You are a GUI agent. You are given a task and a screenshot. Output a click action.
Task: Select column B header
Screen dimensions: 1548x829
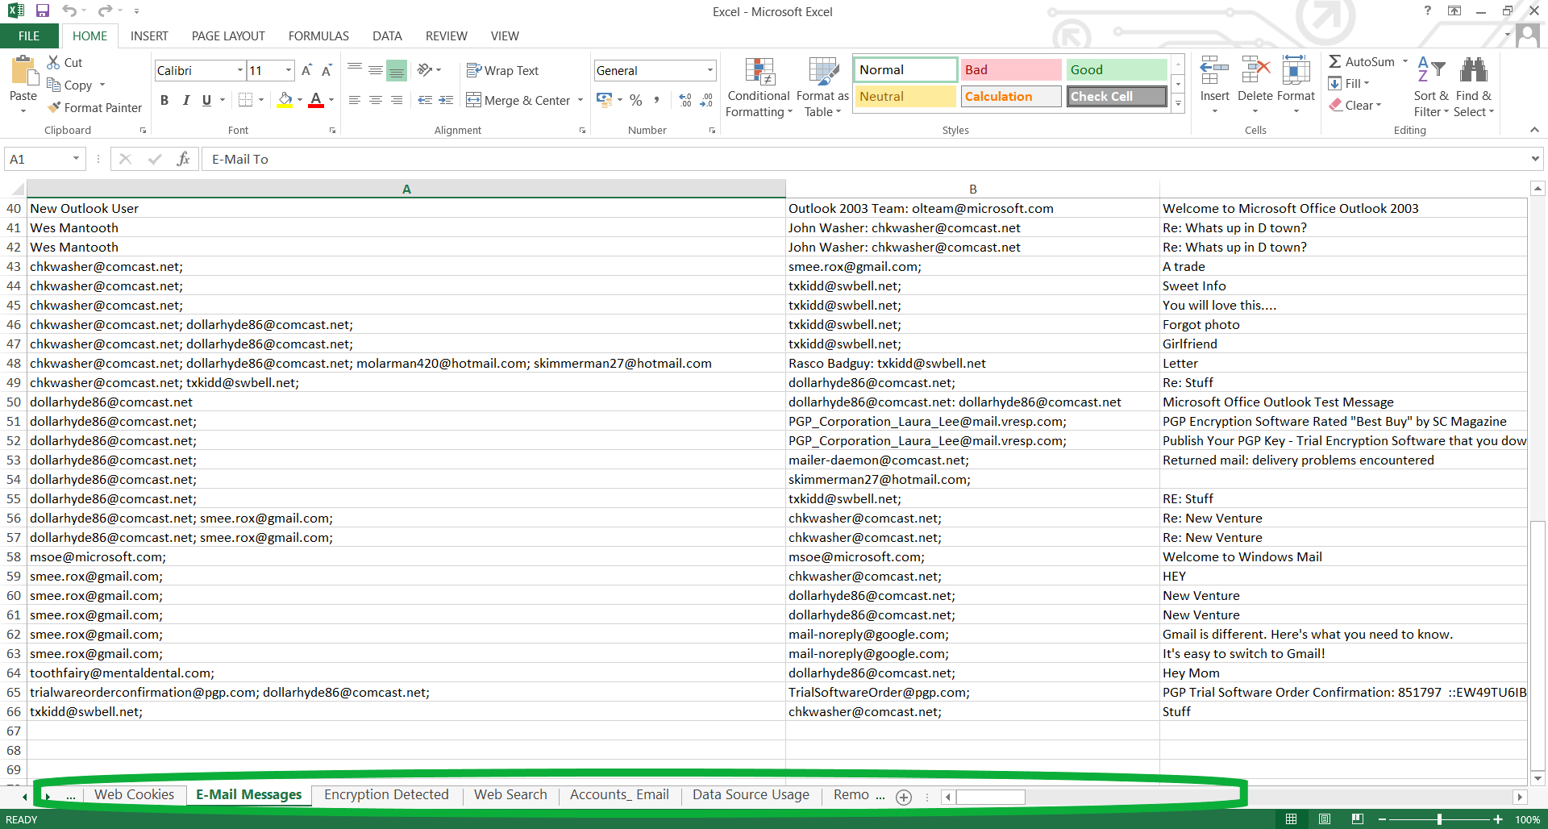(973, 189)
